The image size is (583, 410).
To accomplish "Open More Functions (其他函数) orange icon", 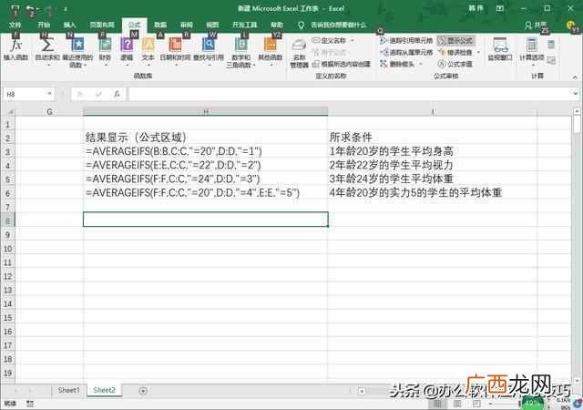I will point(271,49).
